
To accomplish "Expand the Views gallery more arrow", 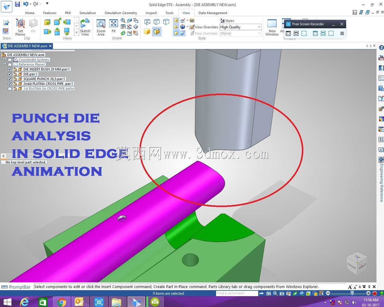I will (76, 32).
